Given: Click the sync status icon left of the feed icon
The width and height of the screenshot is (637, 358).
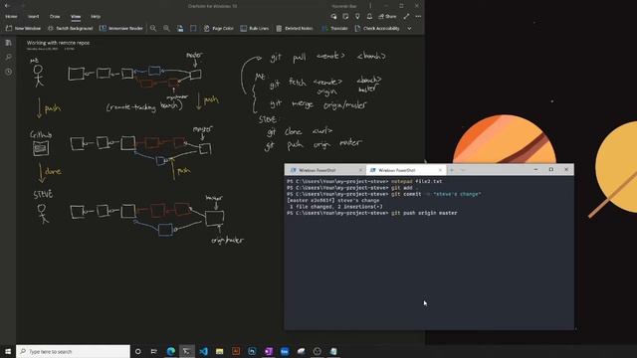Looking at the screenshot, I should (333, 17).
